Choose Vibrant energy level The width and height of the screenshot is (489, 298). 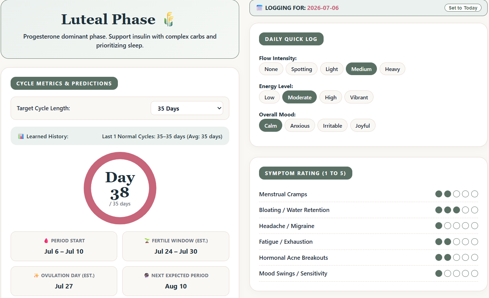pos(359,97)
